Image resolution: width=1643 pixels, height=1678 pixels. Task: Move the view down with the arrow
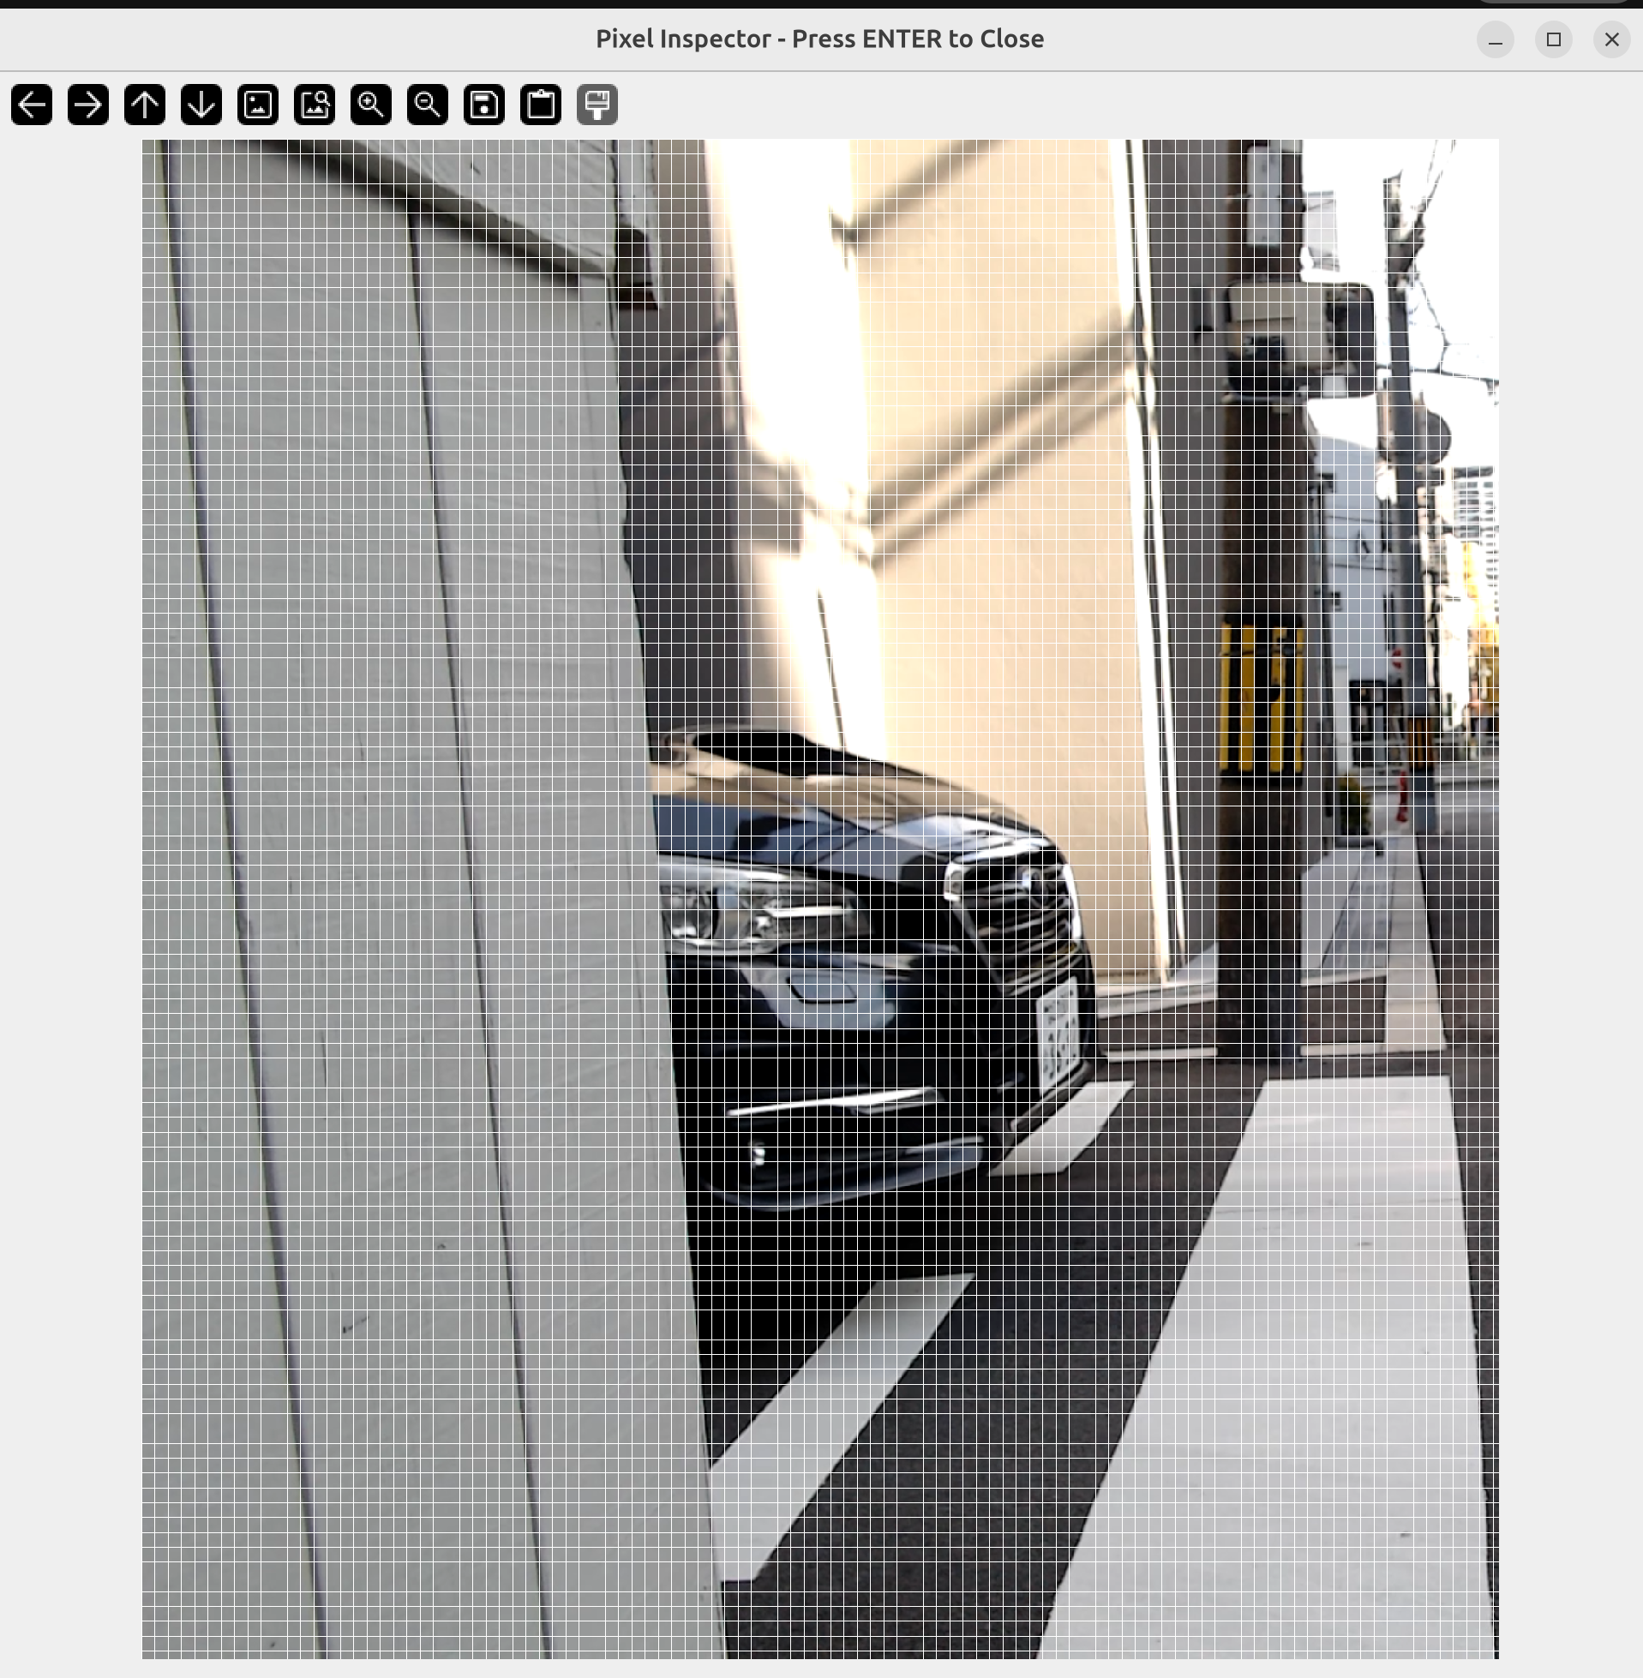click(201, 105)
